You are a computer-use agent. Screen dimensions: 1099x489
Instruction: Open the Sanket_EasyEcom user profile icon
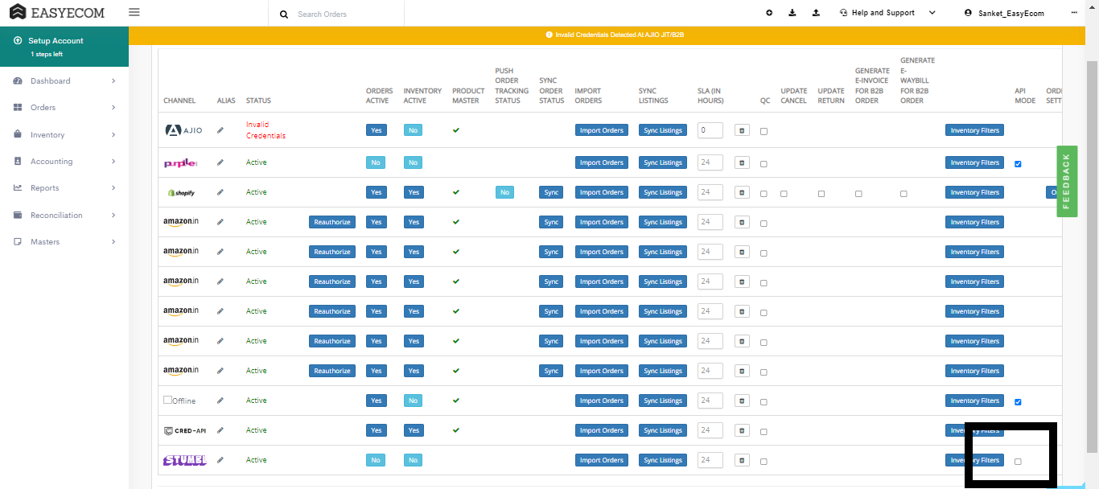969,13
